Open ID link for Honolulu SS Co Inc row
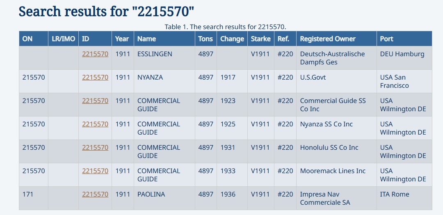 point(95,147)
